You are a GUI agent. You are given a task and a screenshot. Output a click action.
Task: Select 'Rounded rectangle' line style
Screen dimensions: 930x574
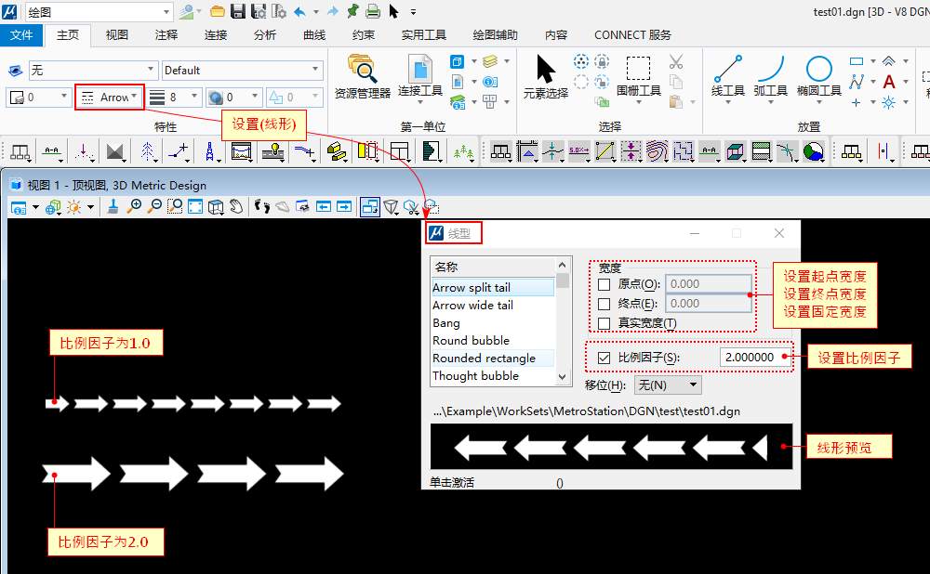[x=493, y=359]
